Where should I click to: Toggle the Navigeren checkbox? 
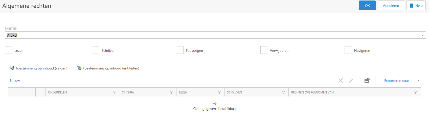tap(348, 50)
